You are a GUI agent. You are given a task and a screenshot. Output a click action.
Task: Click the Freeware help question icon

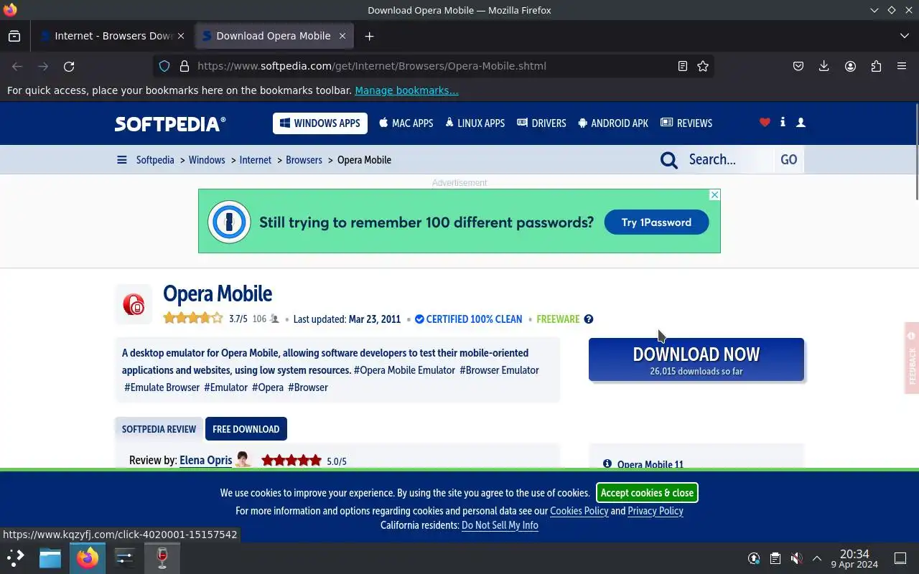pos(589,319)
